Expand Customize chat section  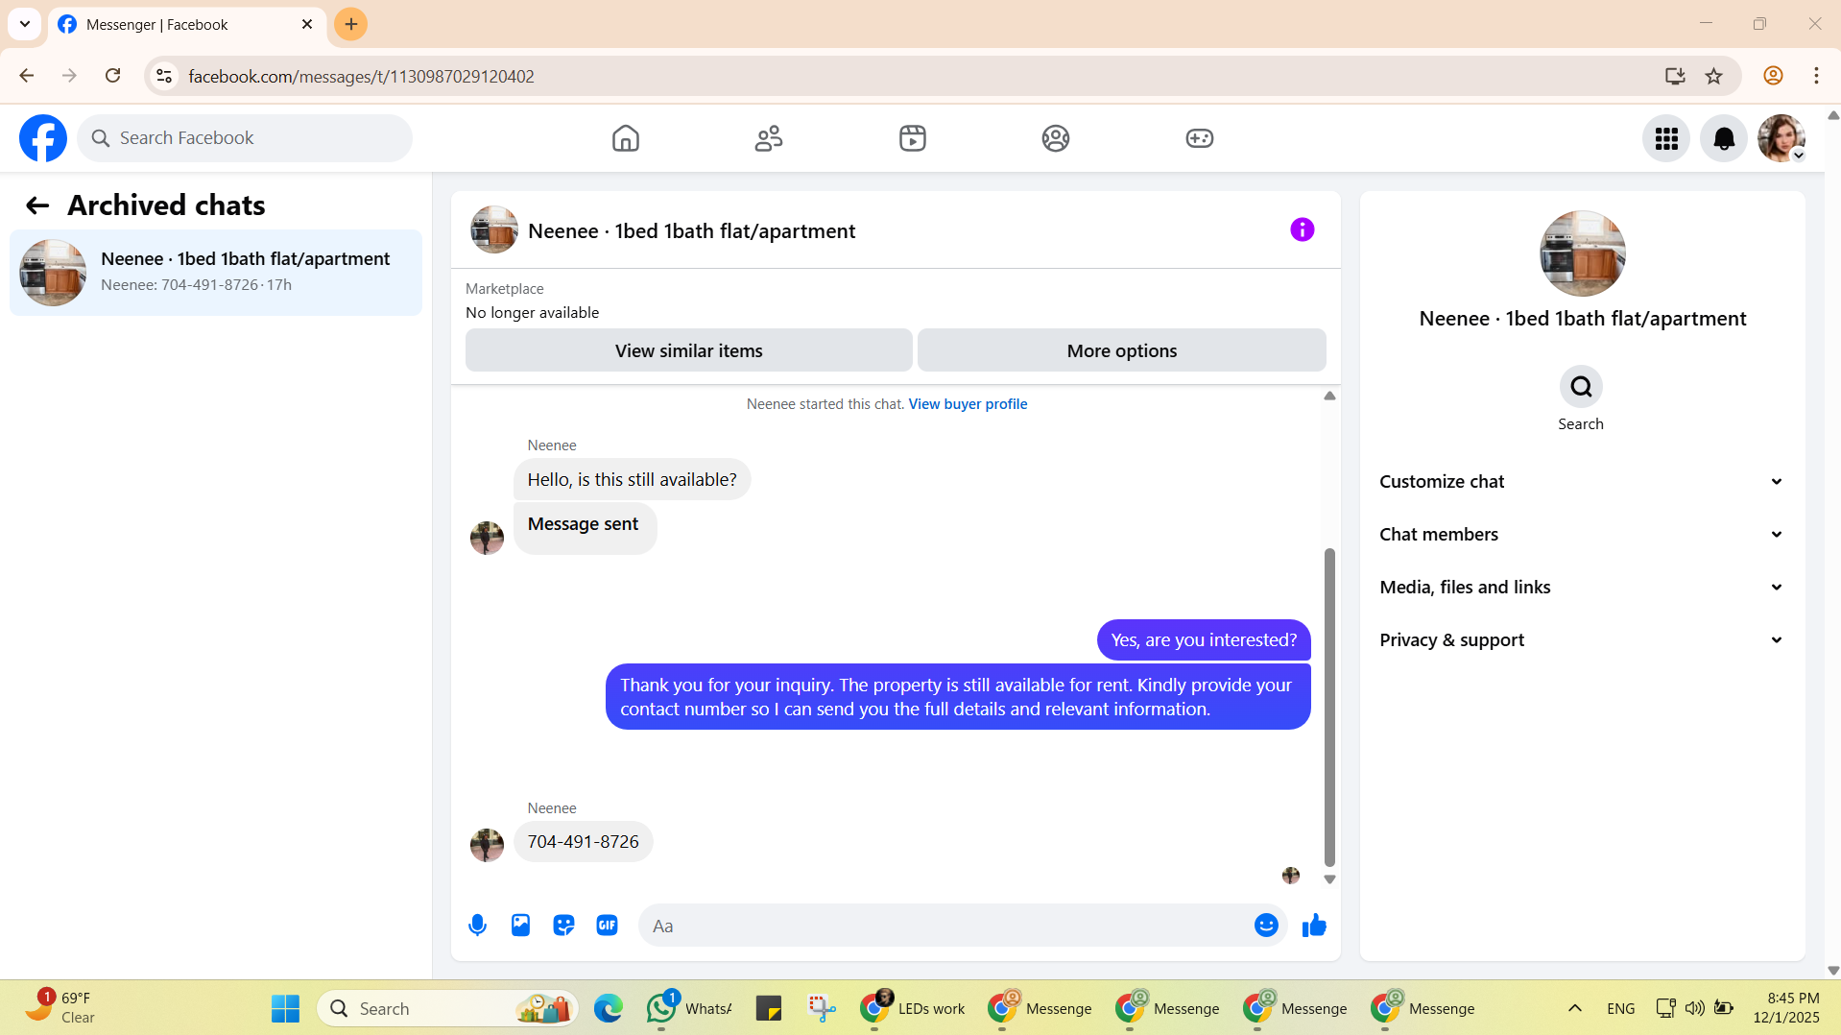pos(1582,482)
